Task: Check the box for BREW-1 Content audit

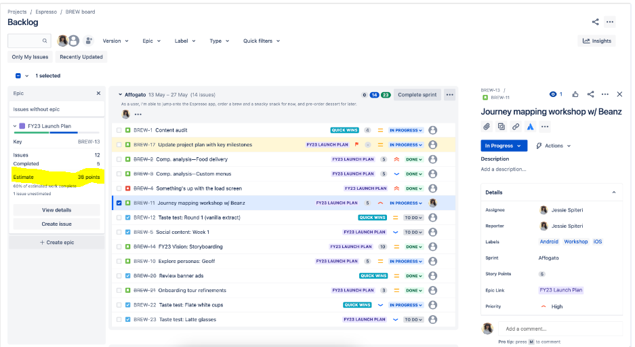Action: [119, 130]
